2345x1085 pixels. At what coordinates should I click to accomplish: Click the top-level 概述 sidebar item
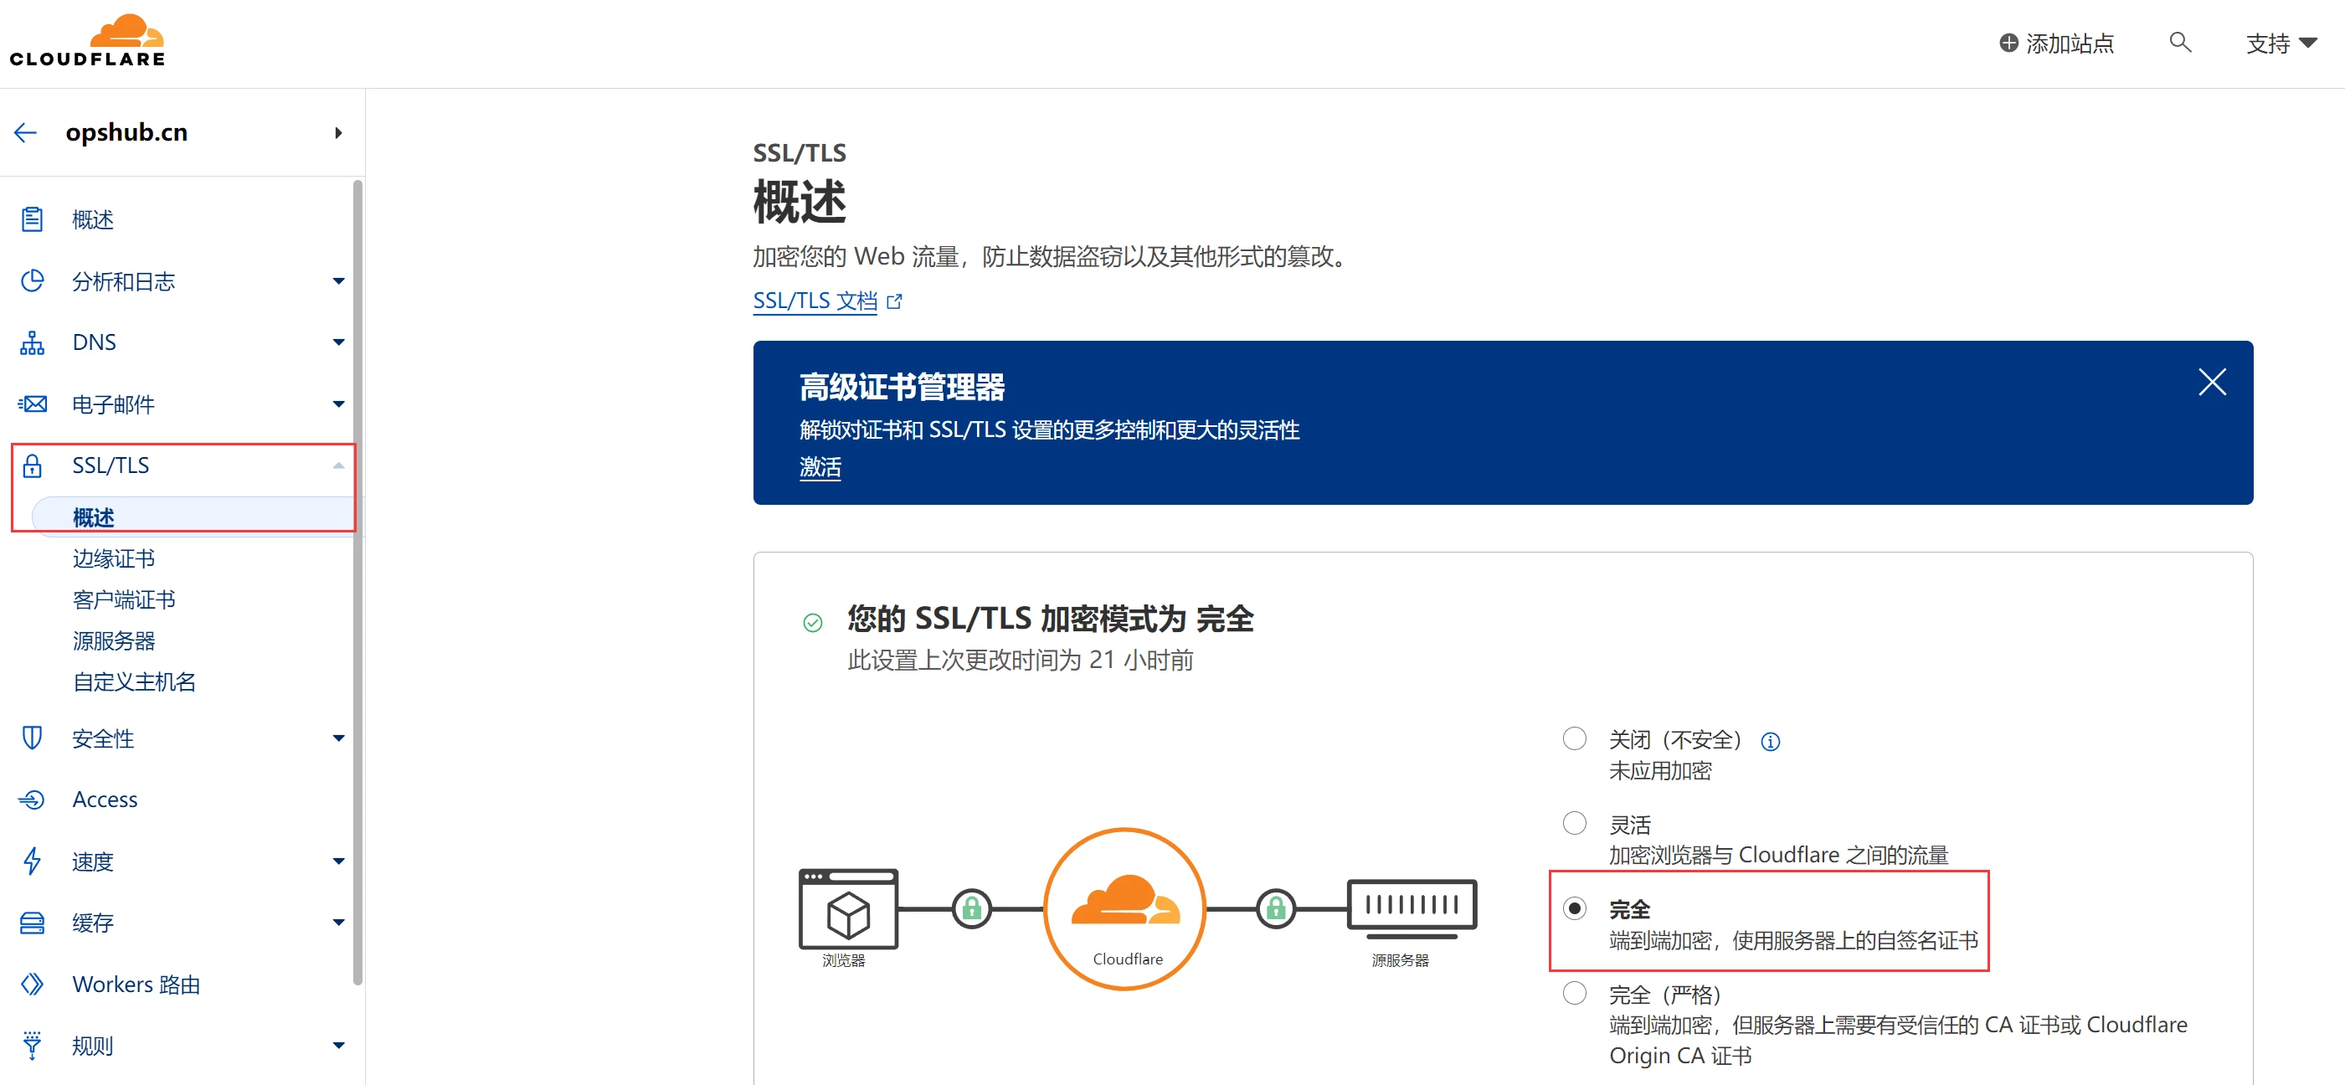pos(93,219)
